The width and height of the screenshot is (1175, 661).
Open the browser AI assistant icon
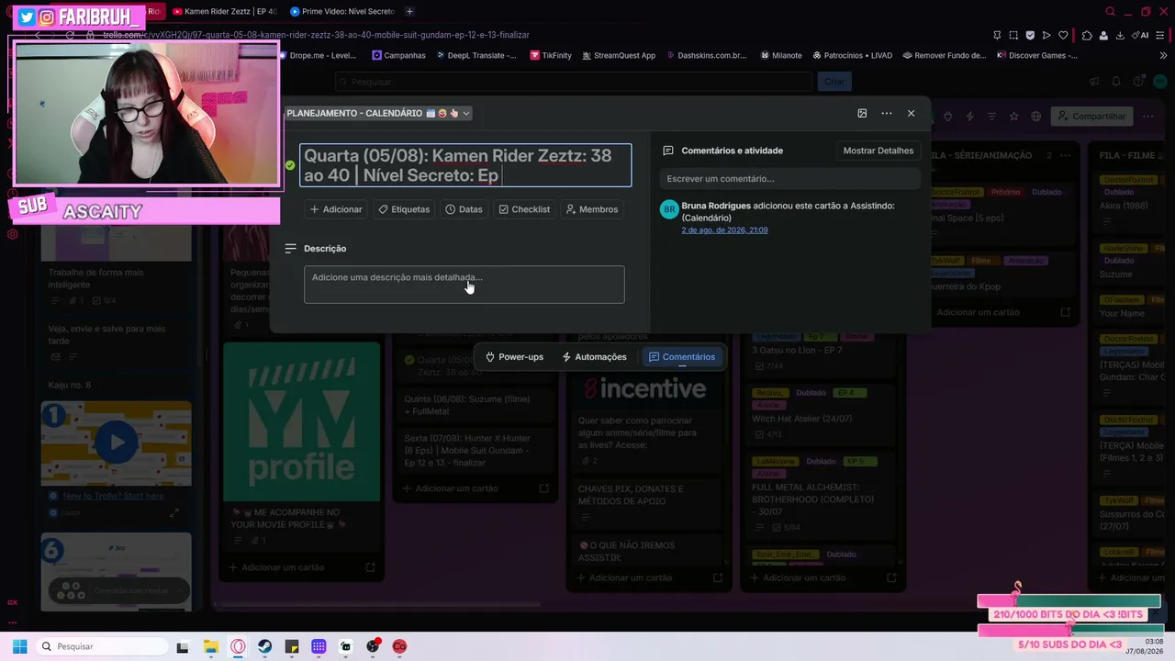click(x=1141, y=35)
